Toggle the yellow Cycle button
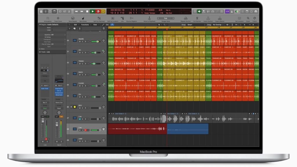 (x=103, y=11)
